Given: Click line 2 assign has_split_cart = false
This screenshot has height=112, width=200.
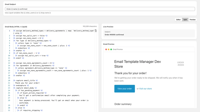Looking at the screenshot, I should point(30,36).
